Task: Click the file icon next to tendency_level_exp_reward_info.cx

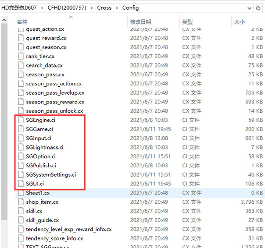Action: click(21, 229)
